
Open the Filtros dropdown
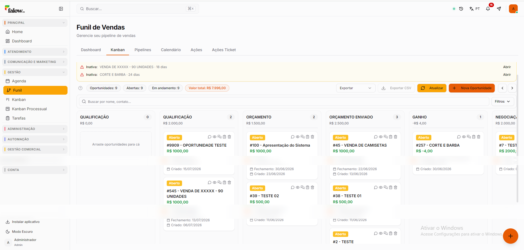click(x=502, y=101)
